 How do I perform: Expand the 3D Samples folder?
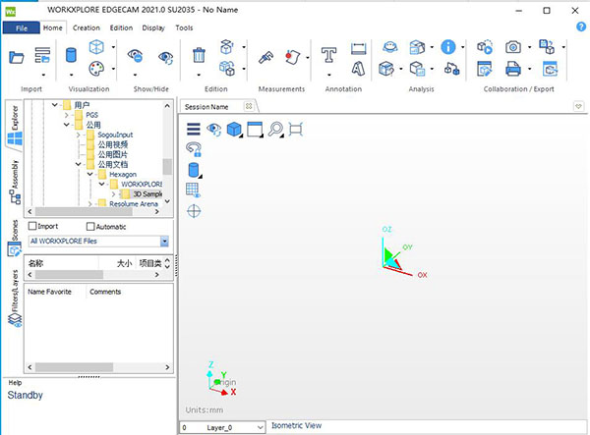pos(113,193)
